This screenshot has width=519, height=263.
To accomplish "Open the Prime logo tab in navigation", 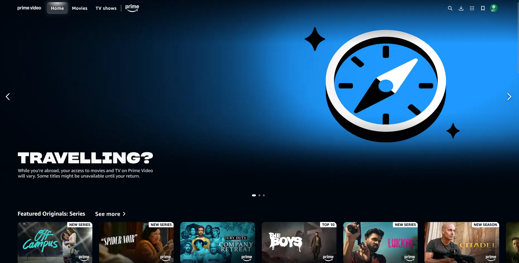I will pos(132,8).
